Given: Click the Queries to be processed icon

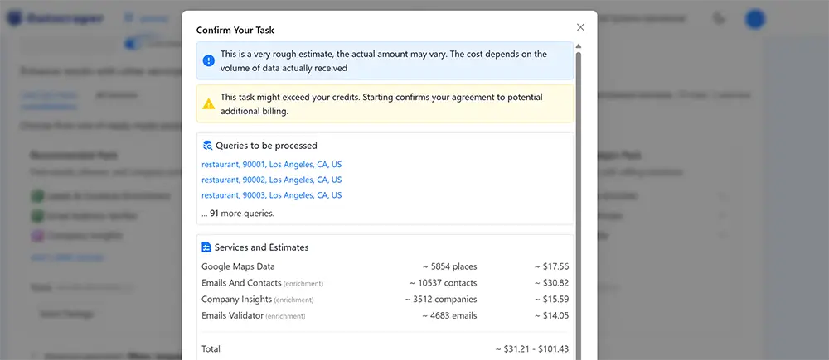Looking at the screenshot, I should (x=207, y=145).
